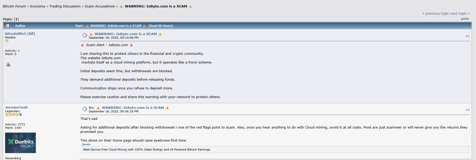This screenshot has height=160, width=476.
Task: Click the message icon beside JeromeTash's reply title
Action: tap(85, 109)
